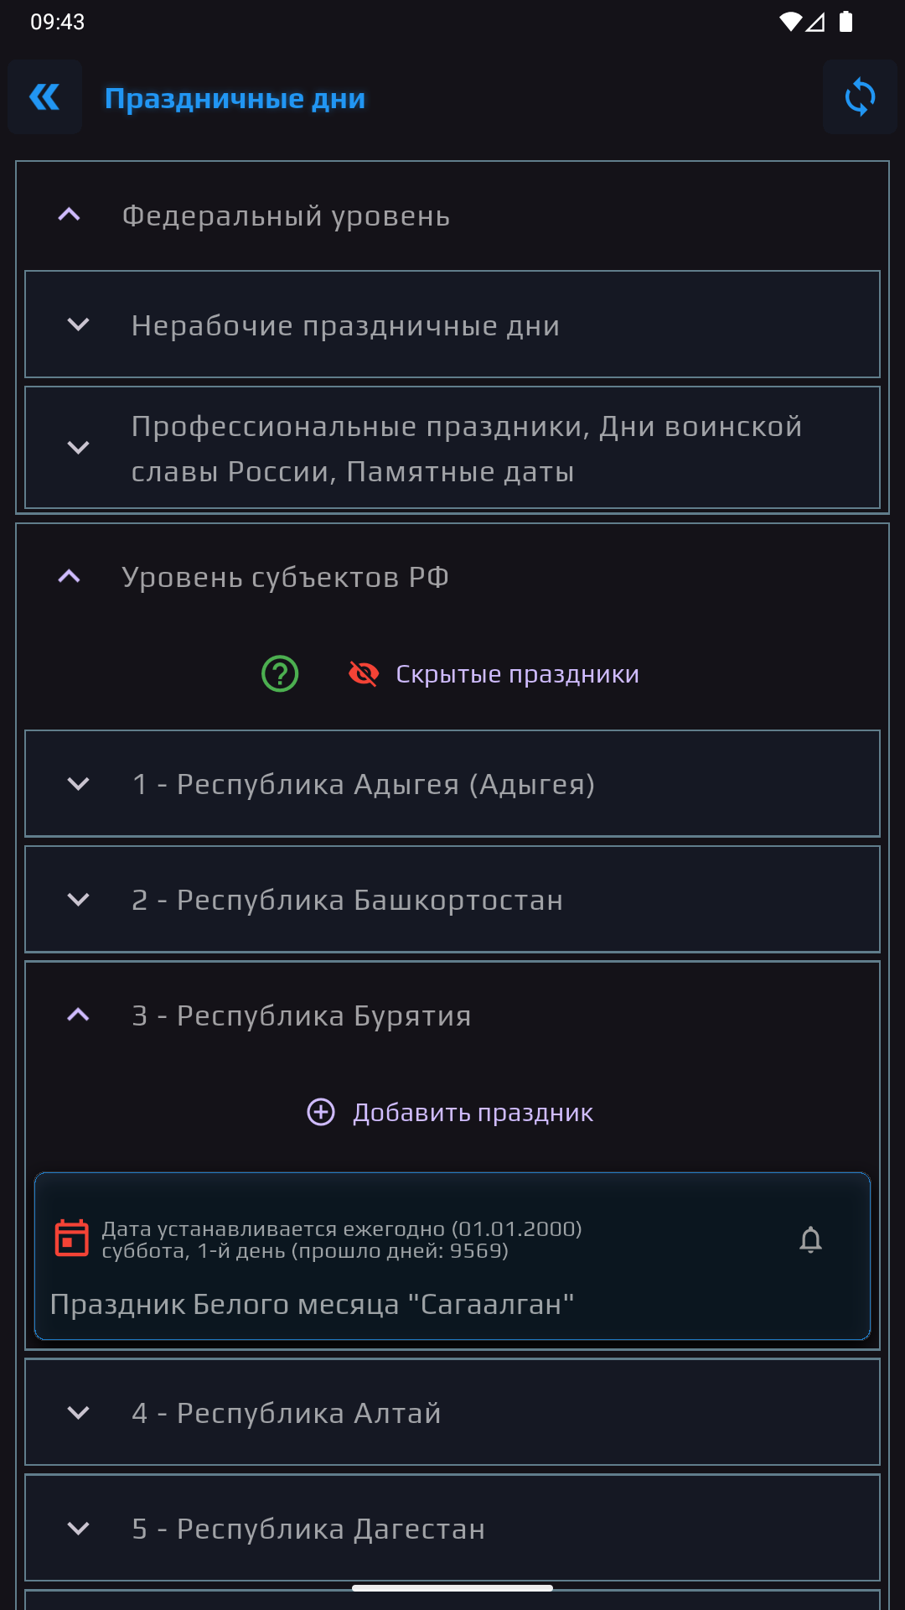Tap the crossed-out eye hidden holidays icon
This screenshot has height=1610, width=905.
tap(364, 673)
